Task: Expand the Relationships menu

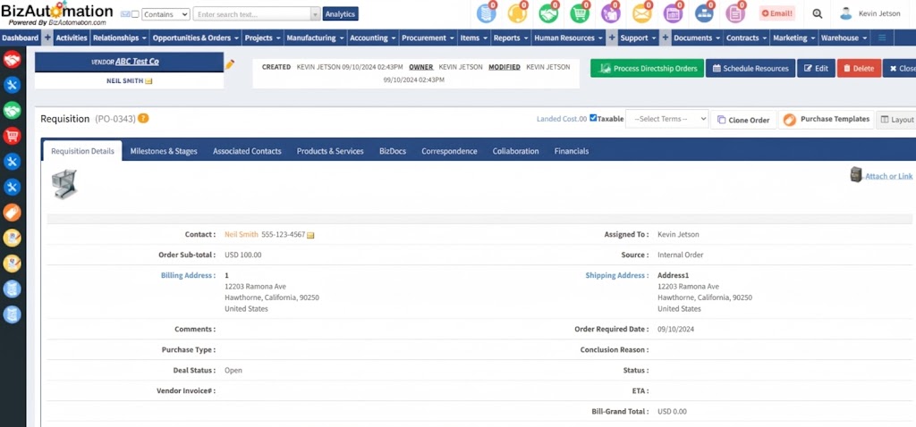Action: tap(120, 38)
